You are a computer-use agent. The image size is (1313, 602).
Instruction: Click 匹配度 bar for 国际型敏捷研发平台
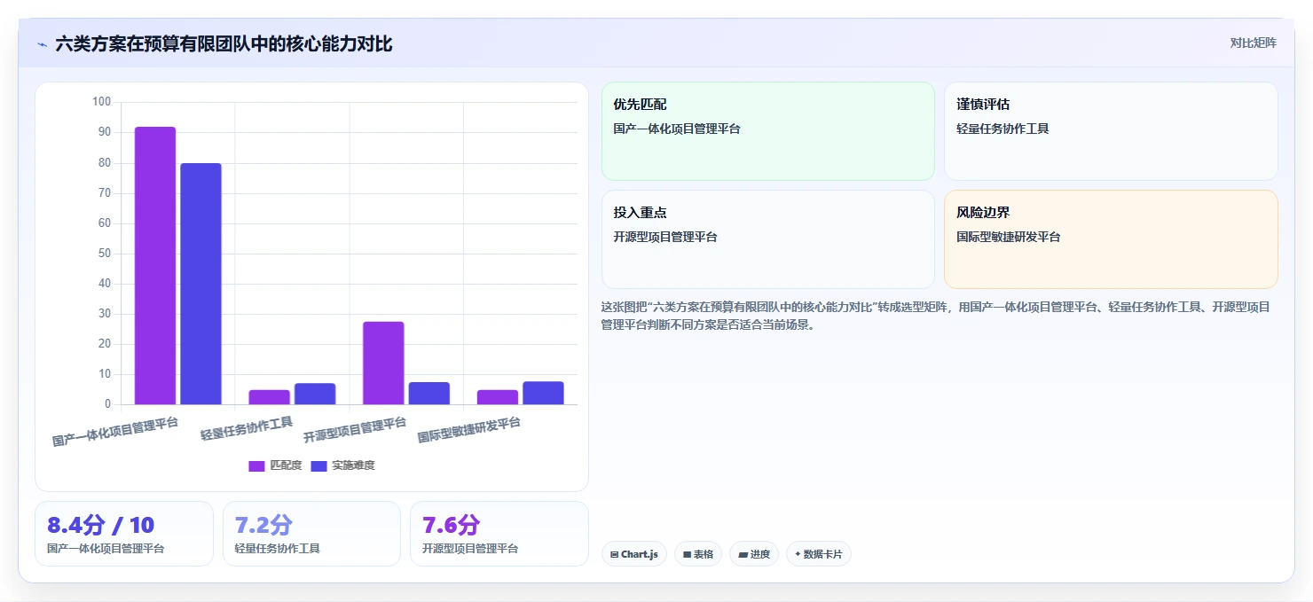pos(498,397)
